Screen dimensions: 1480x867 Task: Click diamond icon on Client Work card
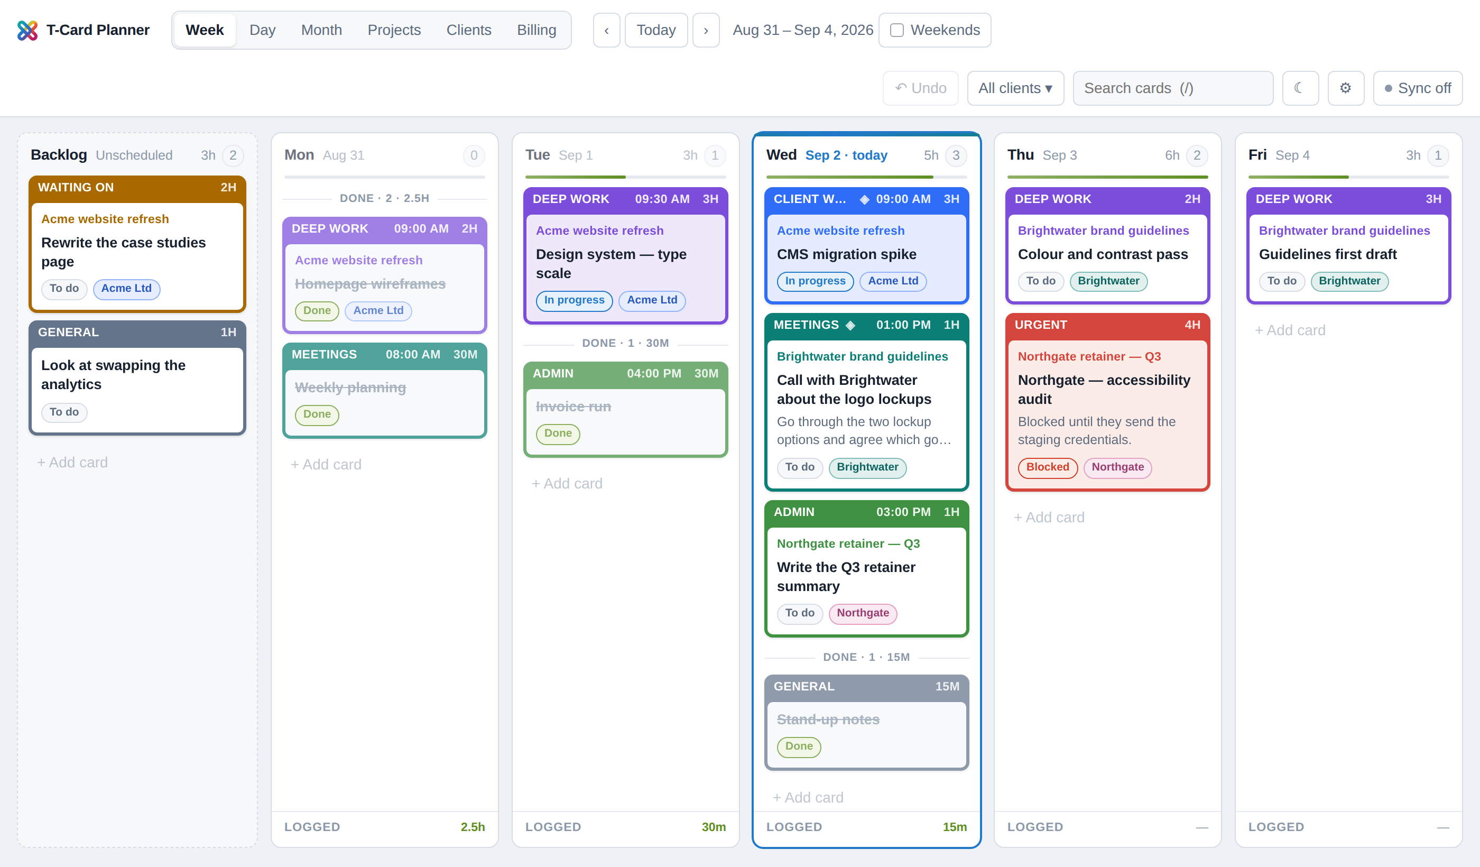point(864,199)
